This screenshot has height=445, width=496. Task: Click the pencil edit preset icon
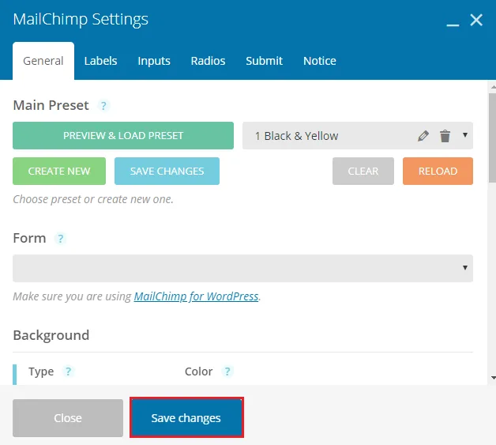pos(423,136)
